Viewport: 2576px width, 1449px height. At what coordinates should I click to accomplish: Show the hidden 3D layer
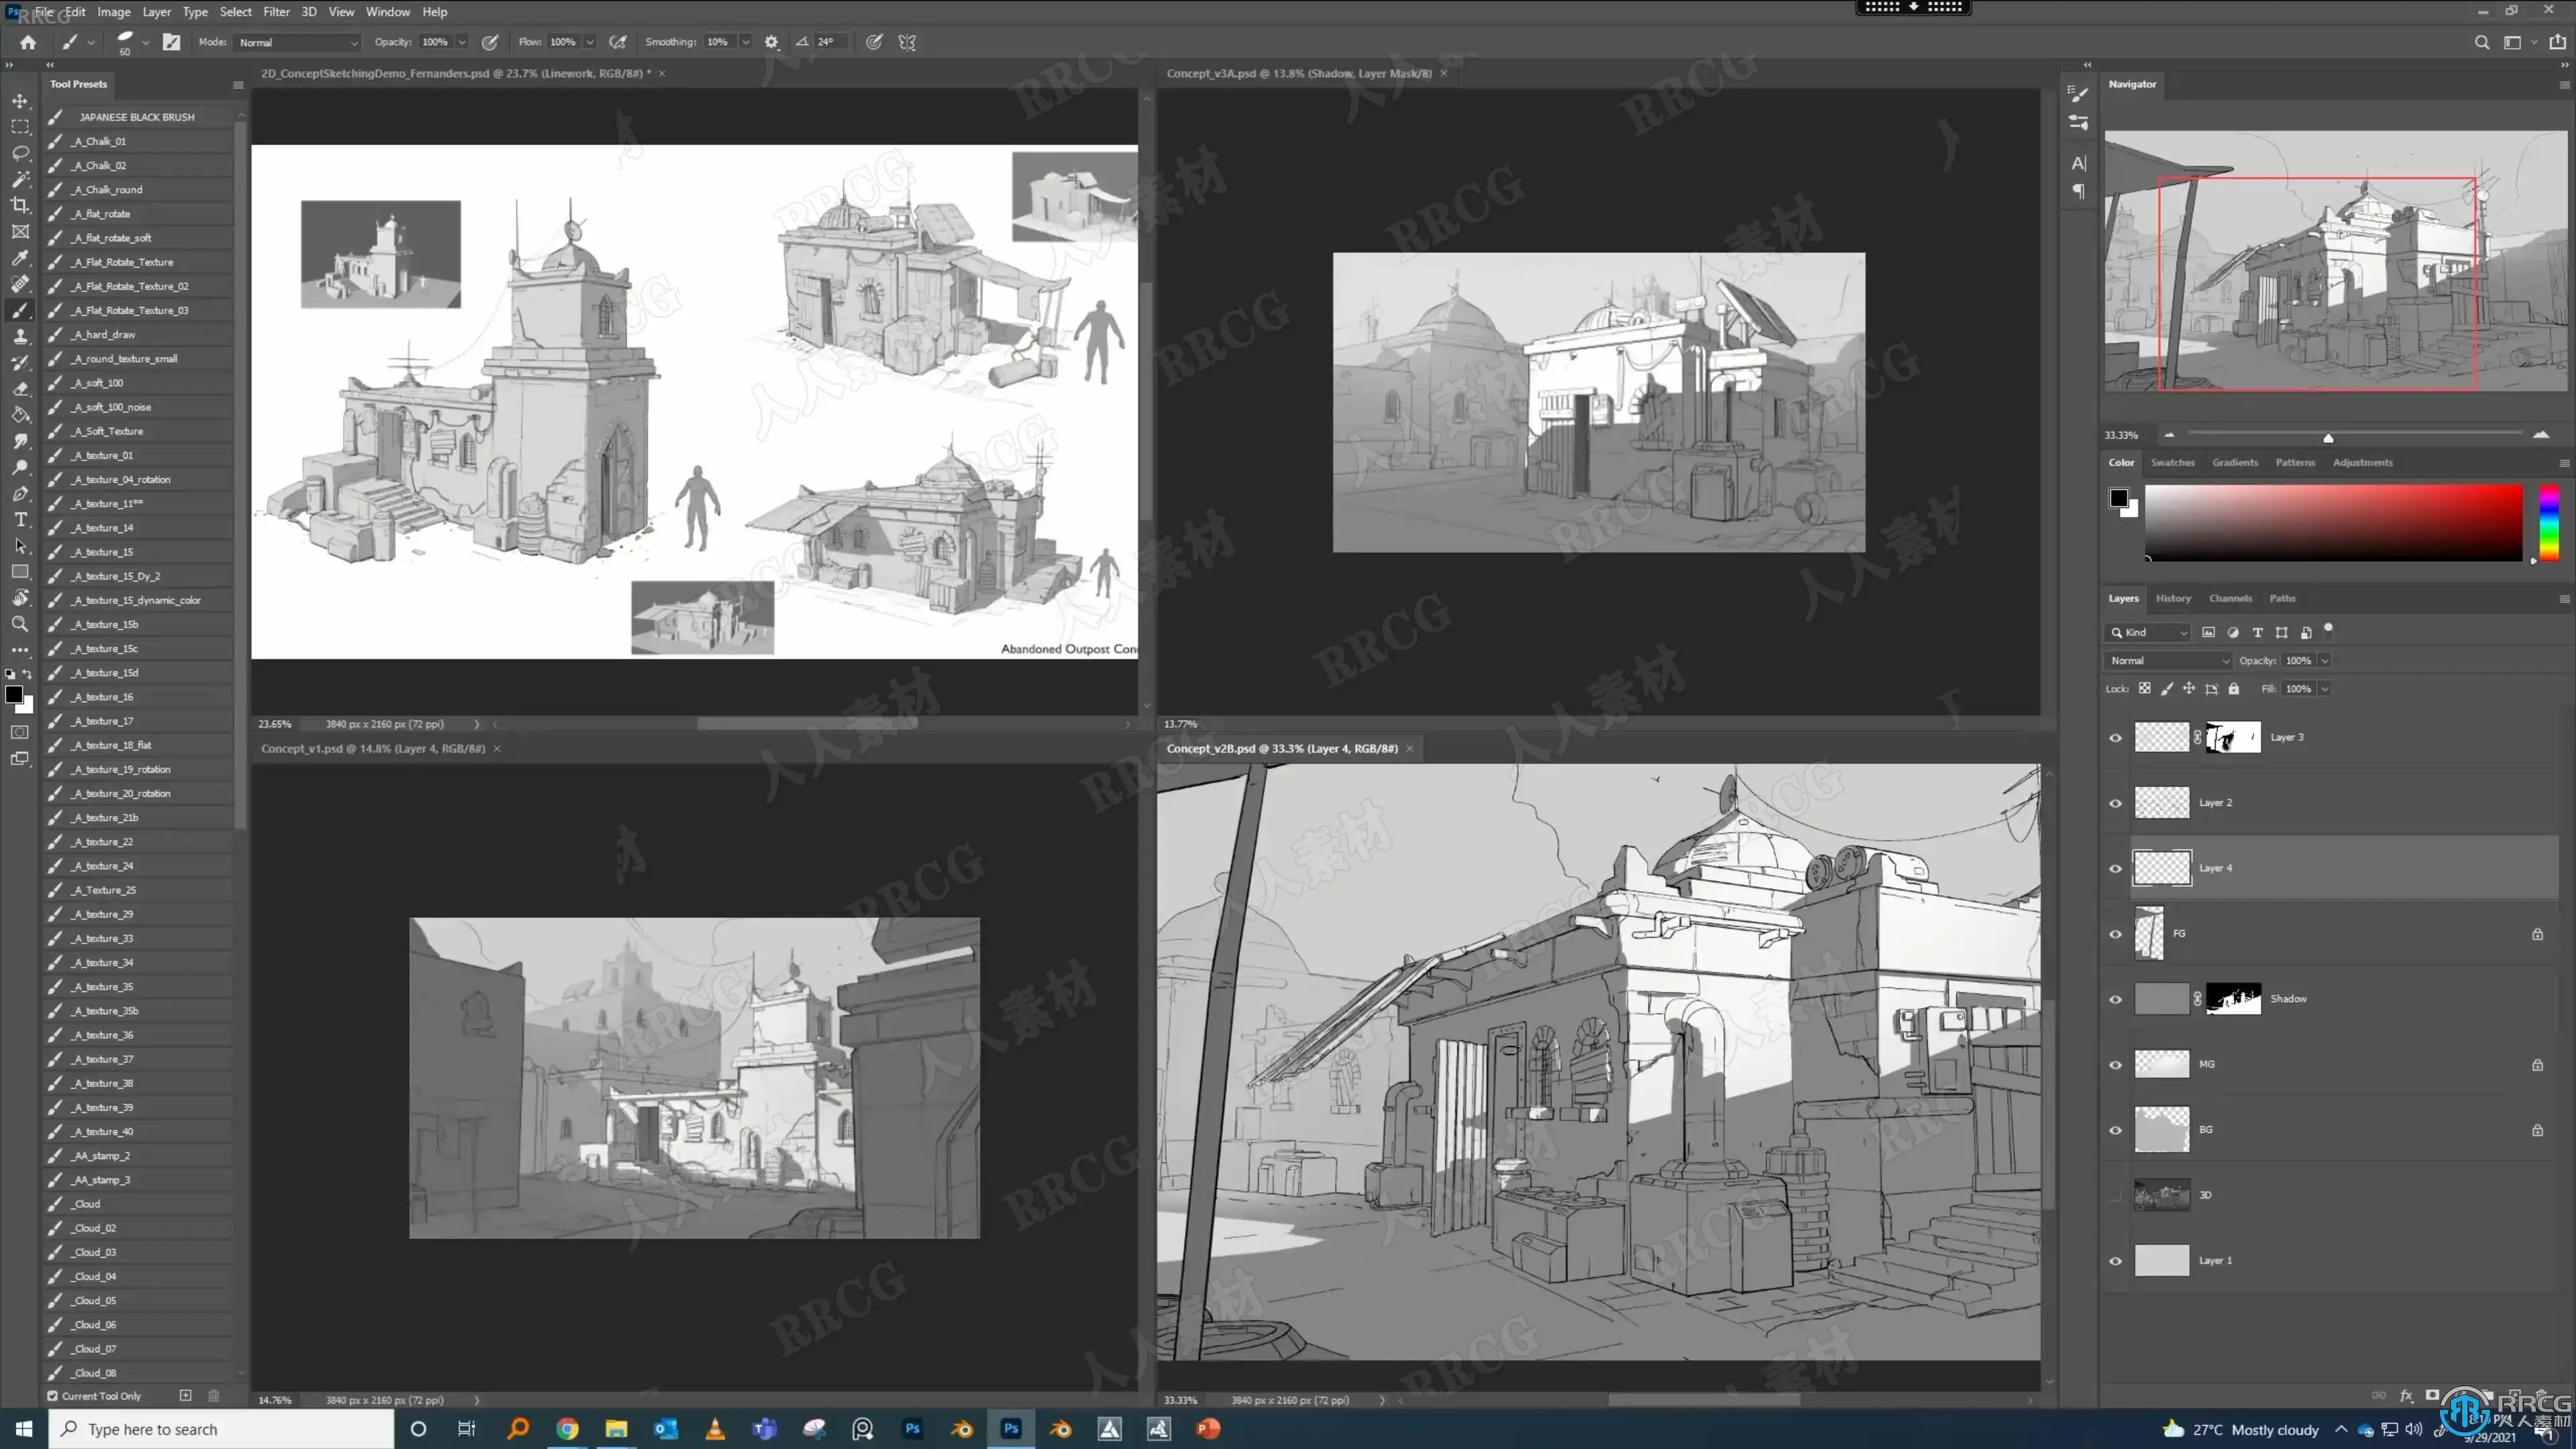click(x=2115, y=1195)
